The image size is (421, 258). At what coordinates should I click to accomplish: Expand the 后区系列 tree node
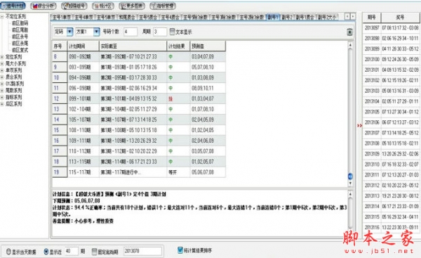pyautogui.click(x=2, y=104)
